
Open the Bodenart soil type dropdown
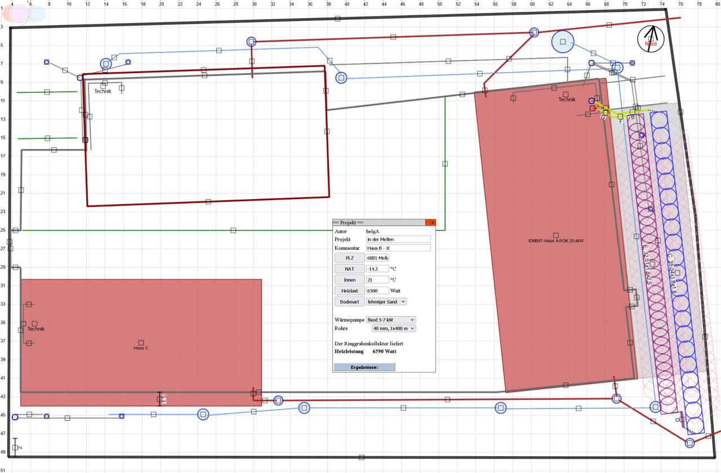(x=386, y=301)
